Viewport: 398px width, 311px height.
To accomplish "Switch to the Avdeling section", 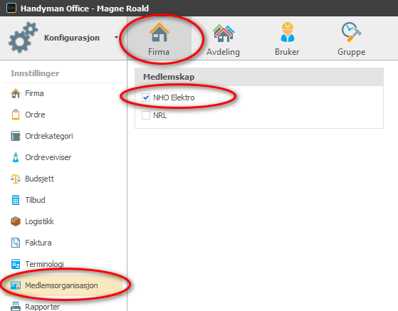I will pos(223,38).
